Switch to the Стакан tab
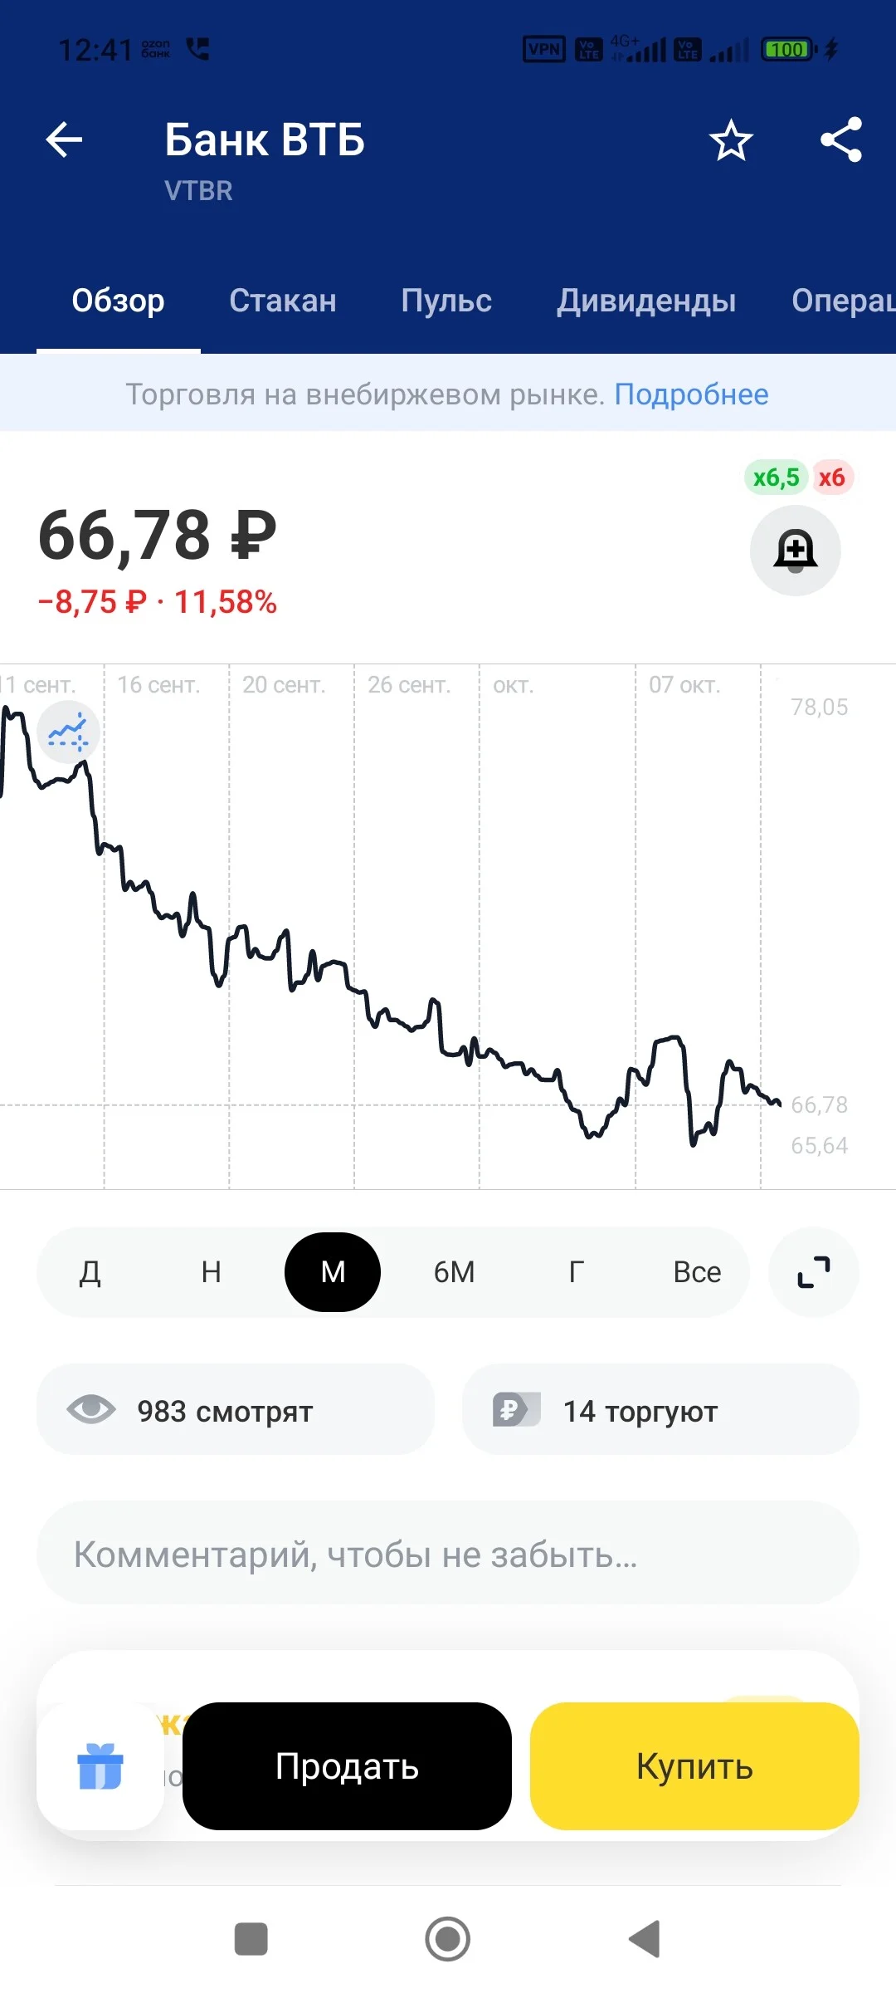The image size is (896, 1993). 283,301
